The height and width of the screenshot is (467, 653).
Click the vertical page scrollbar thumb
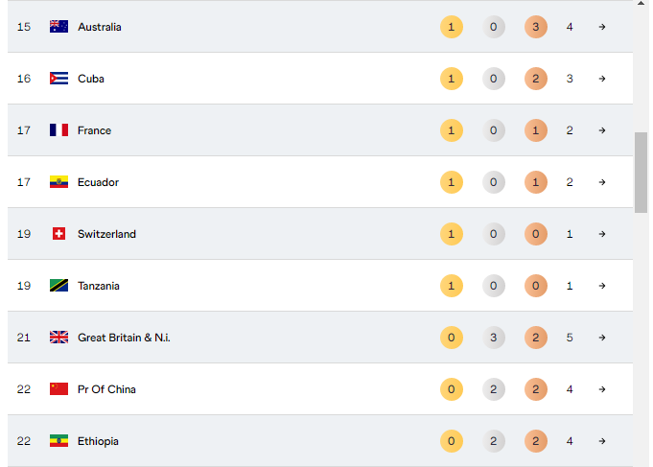641,171
